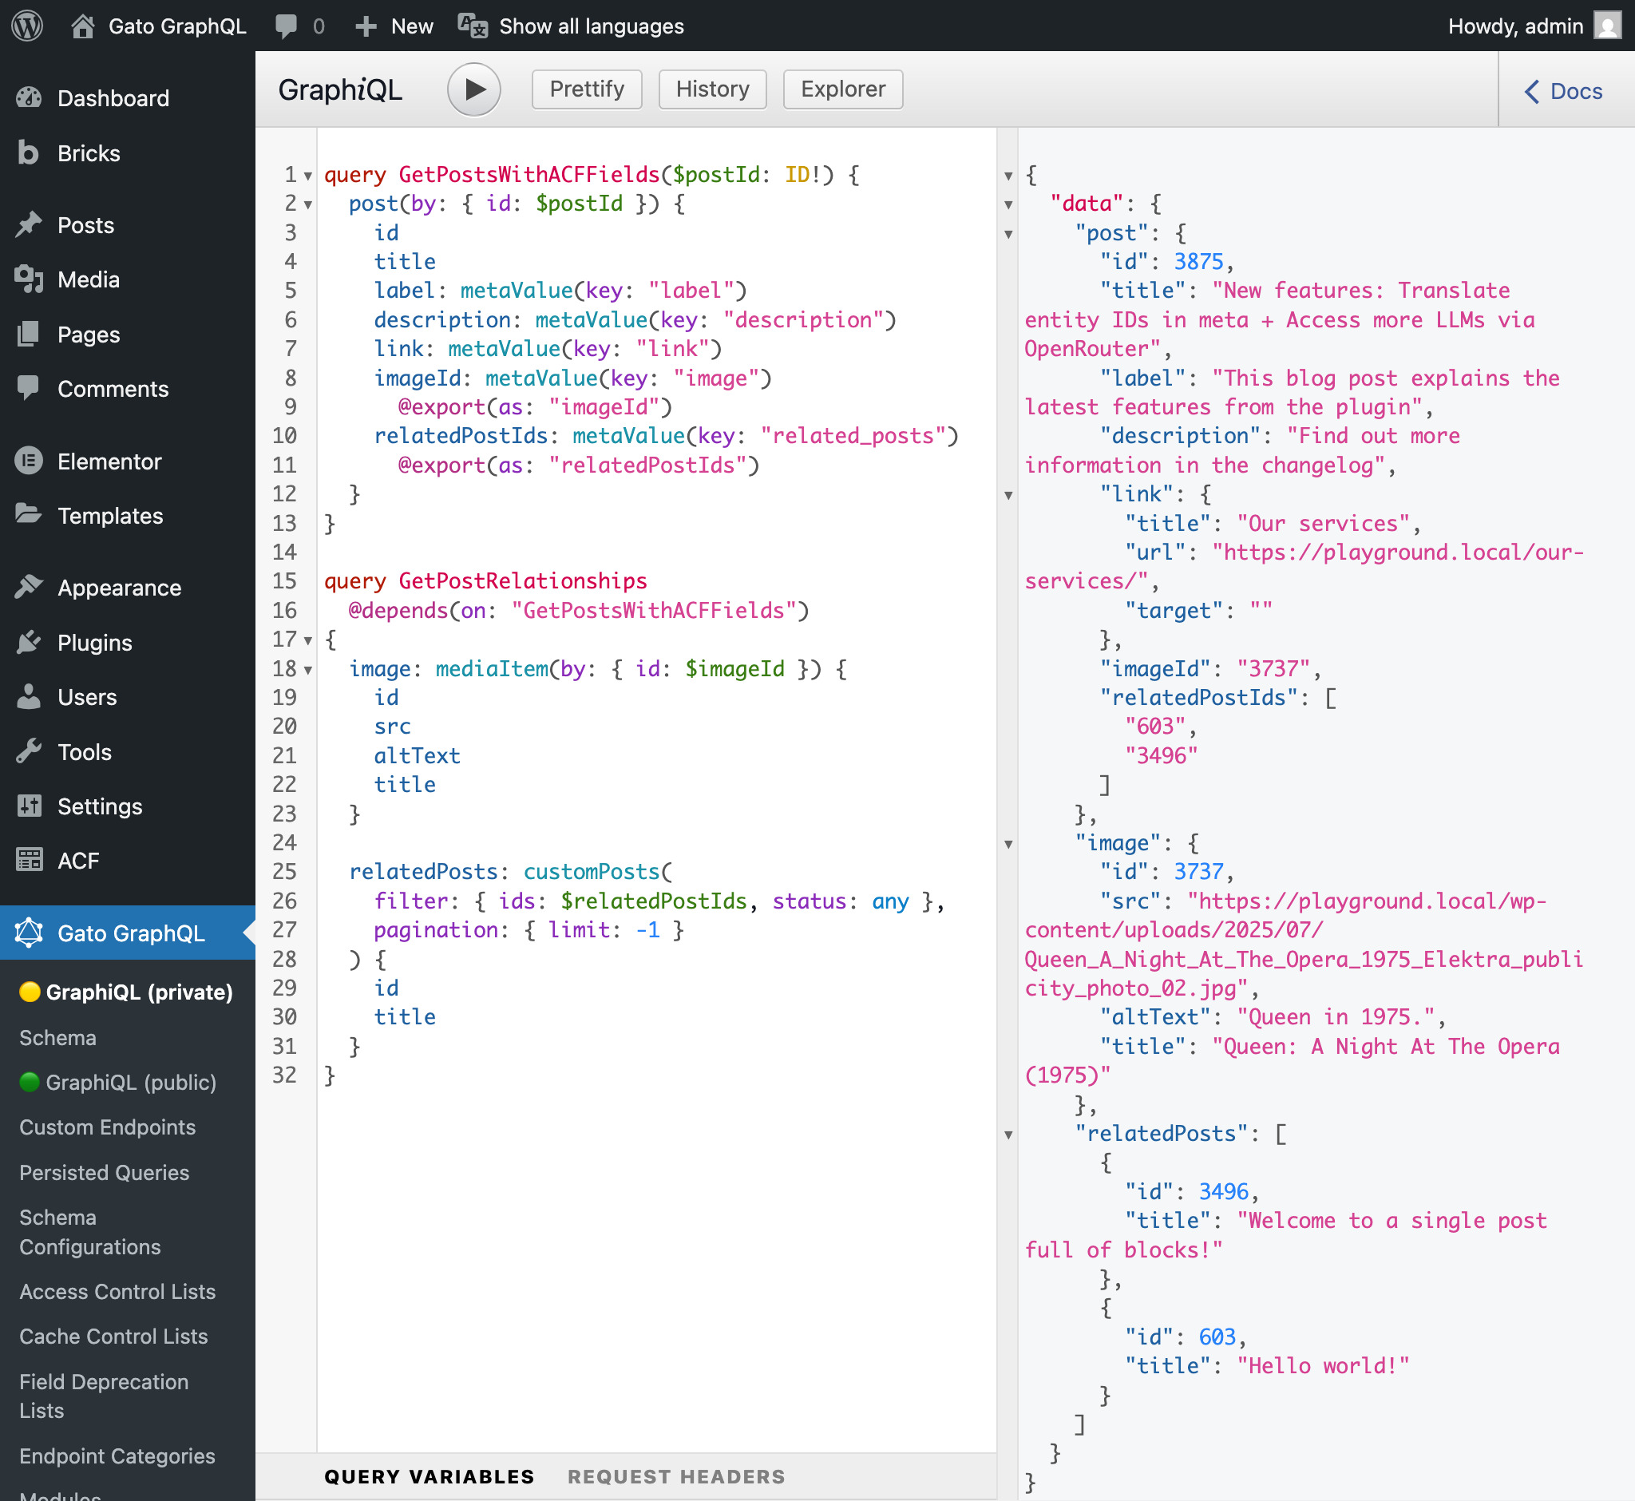This screenshot has height=1501, width=1635.
Task: Collapse the "post" object in results
Action: click(1009, 235)
